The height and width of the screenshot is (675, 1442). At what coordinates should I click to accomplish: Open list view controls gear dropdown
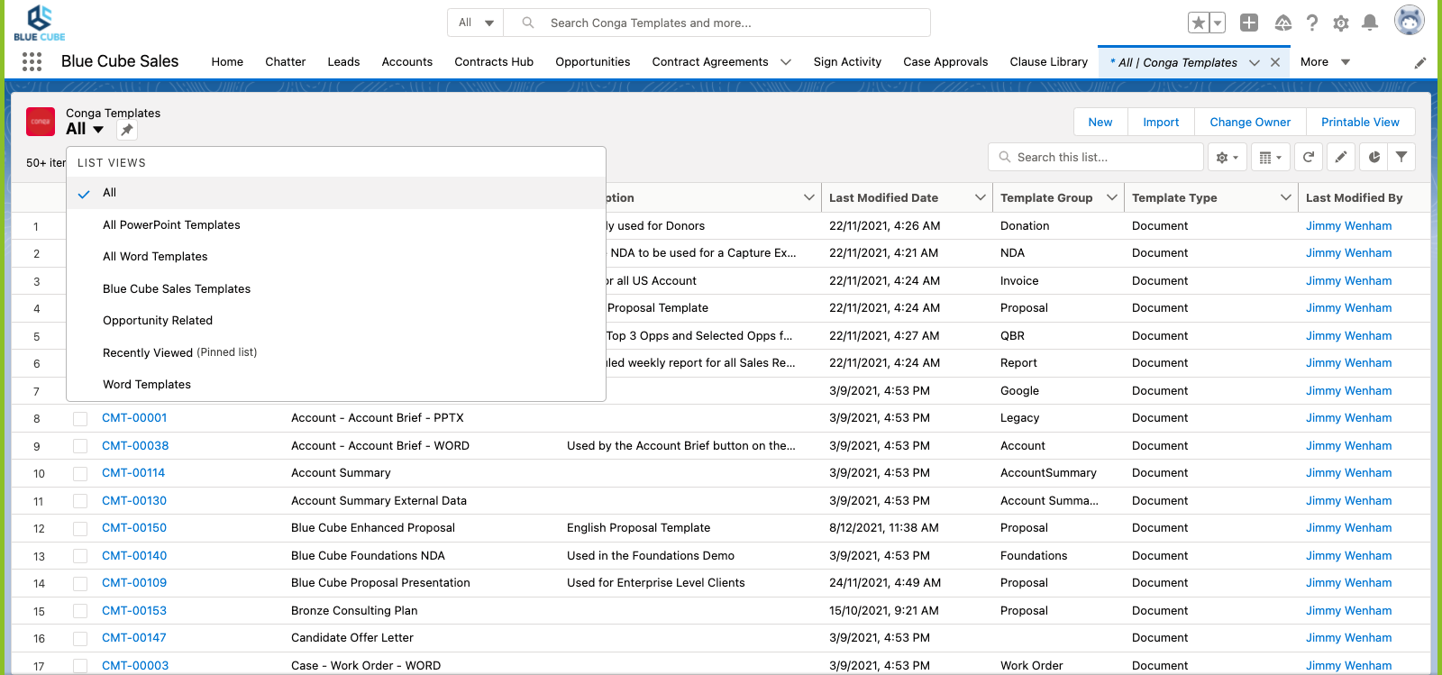point(1227,157)
